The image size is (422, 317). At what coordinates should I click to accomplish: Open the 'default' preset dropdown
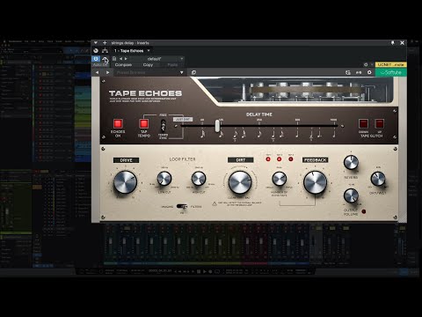point(156,59)
